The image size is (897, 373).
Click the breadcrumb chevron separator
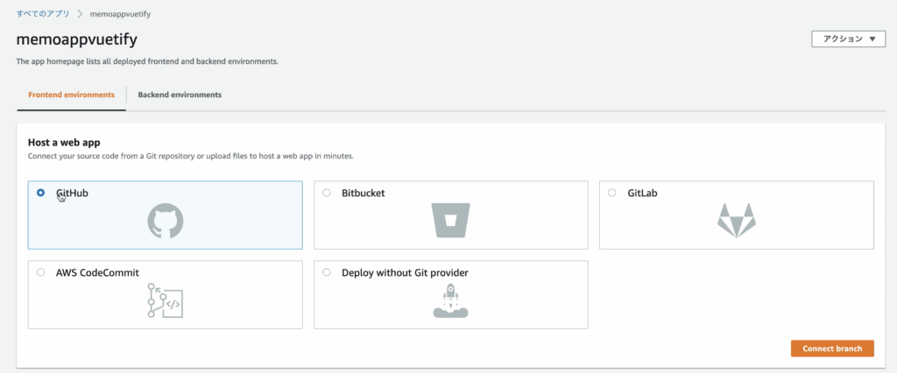(80, 13)
